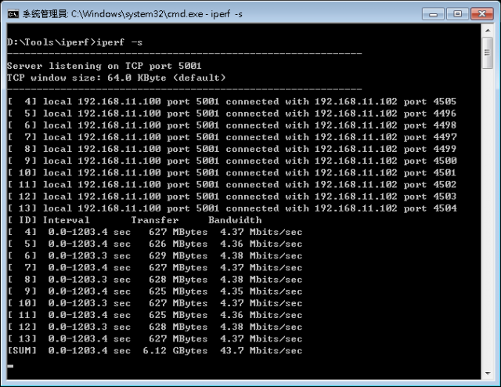Click the blinking cursor at prompt bottom
501x387 pixels.
pos(10,366)
